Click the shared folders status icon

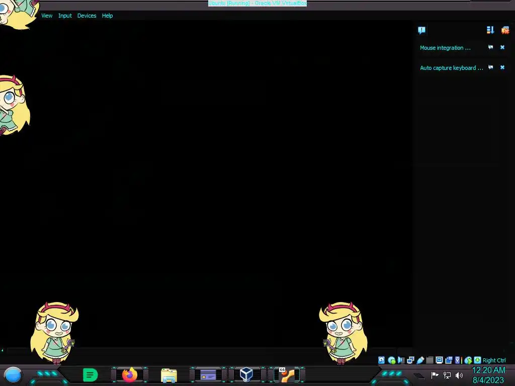(x=430, y=360)
